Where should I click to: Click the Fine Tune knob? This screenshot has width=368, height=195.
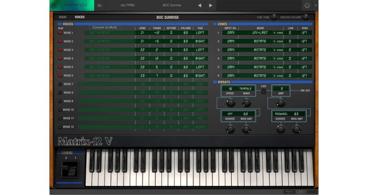click(x=274, y=17)
